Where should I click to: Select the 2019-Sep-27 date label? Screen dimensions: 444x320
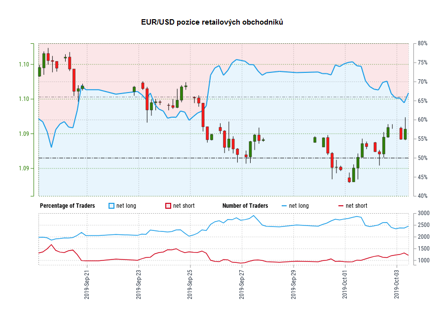click(242, 285)
